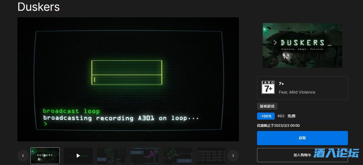
Task: Select the first Duskers trailer thumbnail
Action: (45, 156)
